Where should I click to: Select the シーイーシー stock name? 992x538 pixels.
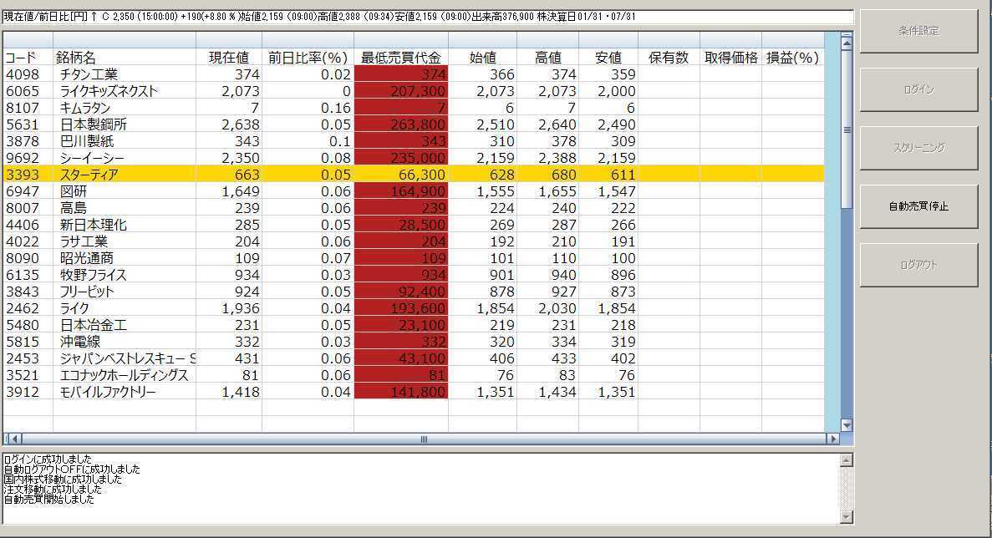pos(93,158)
